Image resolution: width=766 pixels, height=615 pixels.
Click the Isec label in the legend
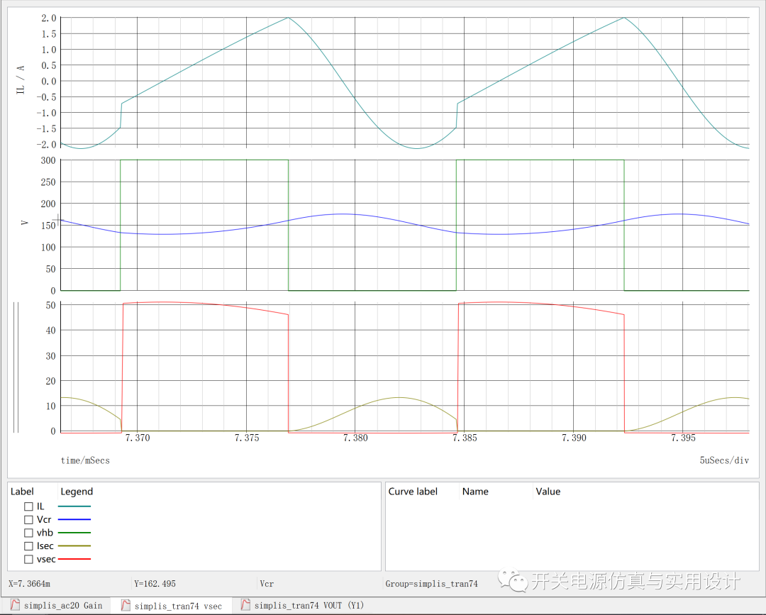coord(45,546)
